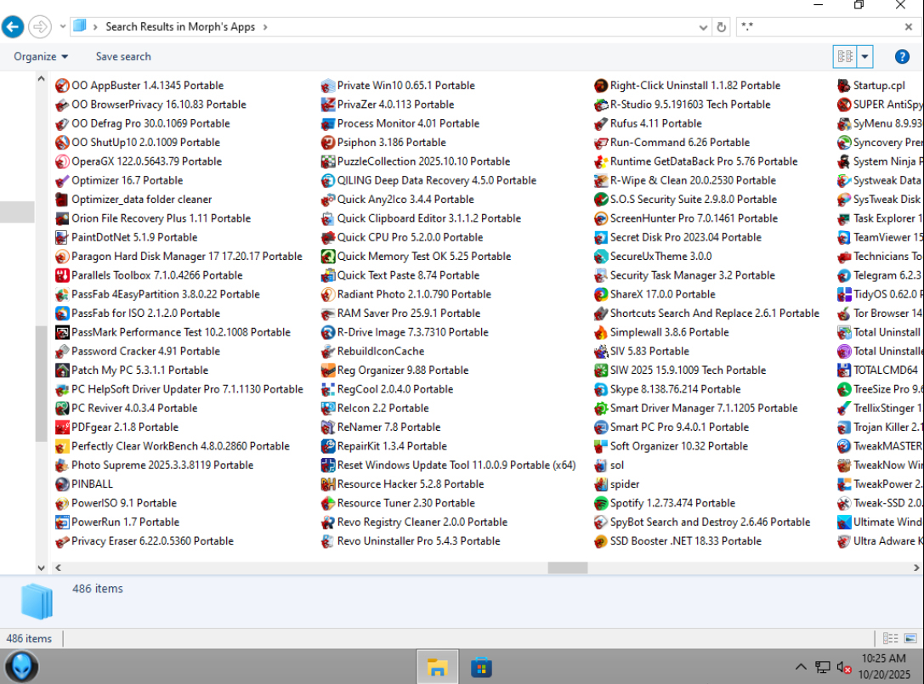The height and width of the screenshot is (684, 924).
Task: Click the Search Results in Morph's Apps breadcrumb
Action: coord(180,27)
